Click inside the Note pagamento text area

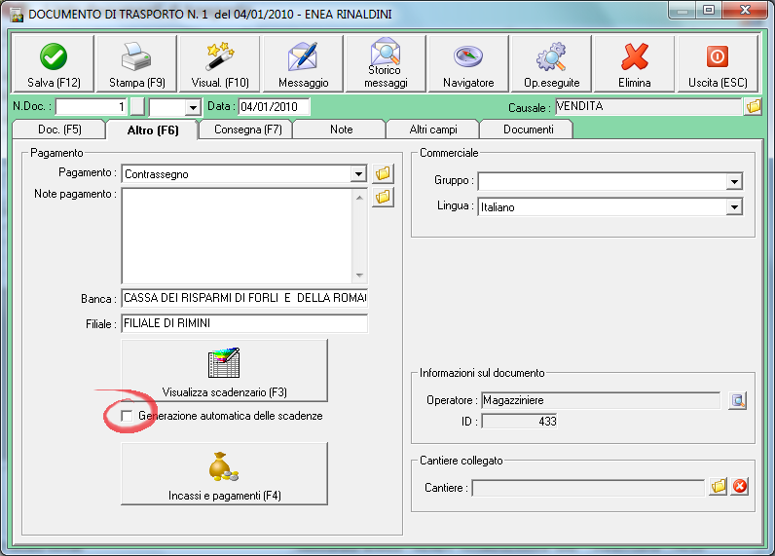coord(238,236)
